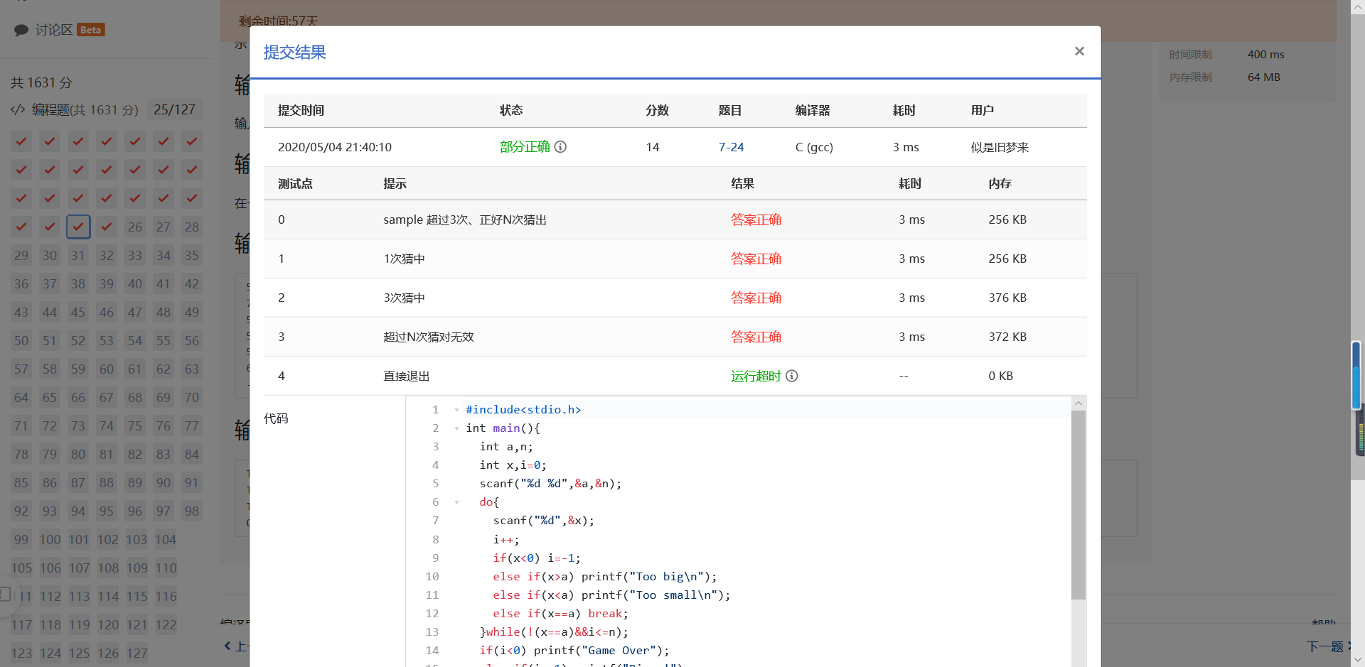The width and height of the screenshot is (1365, 667).
Task: Open problem 100 in the sidebar
Action: coord(50,539)
